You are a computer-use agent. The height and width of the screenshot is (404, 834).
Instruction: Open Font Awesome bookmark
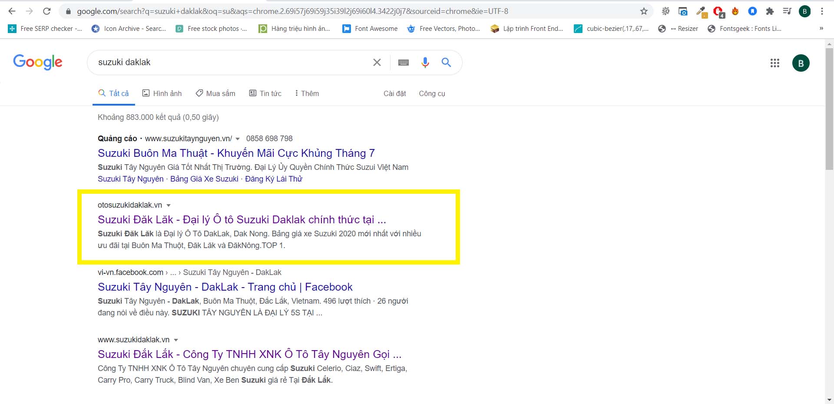[x=370, y=29]
